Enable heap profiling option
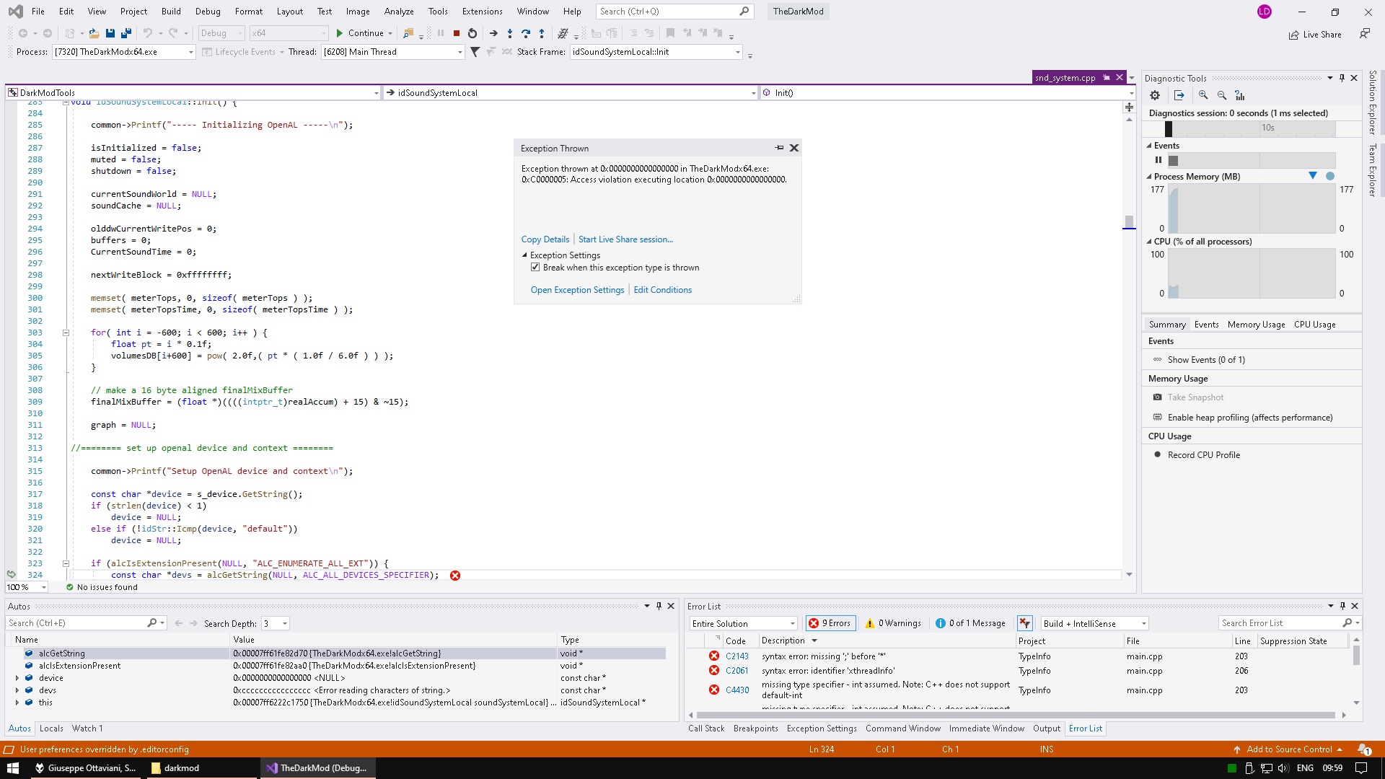Viewport: 1385px width, 779px height. (1250, 418)
